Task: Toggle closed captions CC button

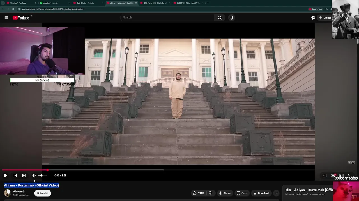Action: 325,176
